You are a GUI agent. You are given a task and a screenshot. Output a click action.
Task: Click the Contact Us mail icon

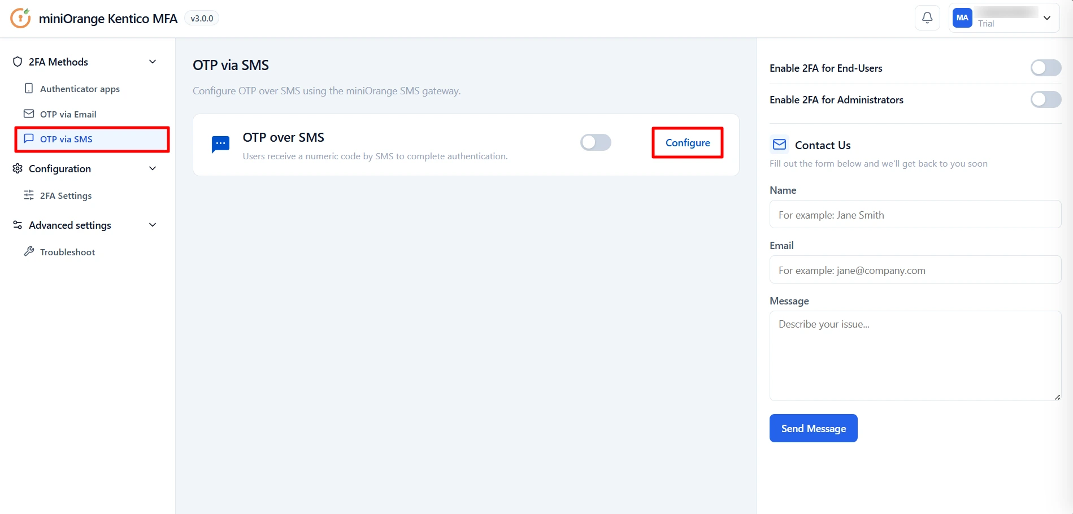tap(779, 145)
